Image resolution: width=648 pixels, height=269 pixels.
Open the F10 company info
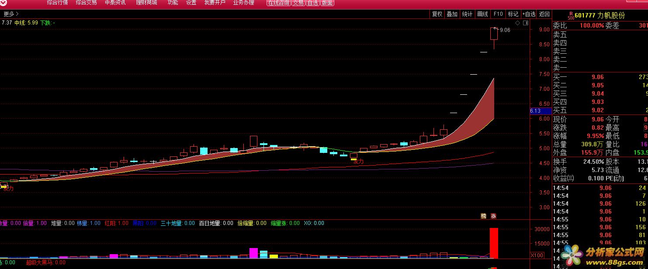[x=498, y=14]
